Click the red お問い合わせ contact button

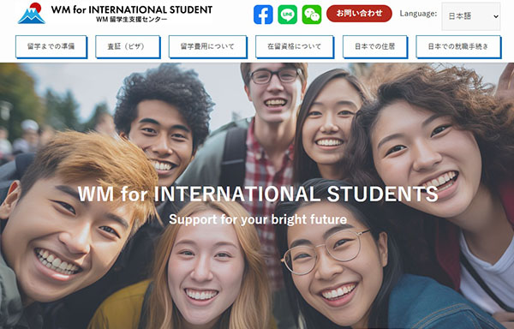click(x=359, y=14)
